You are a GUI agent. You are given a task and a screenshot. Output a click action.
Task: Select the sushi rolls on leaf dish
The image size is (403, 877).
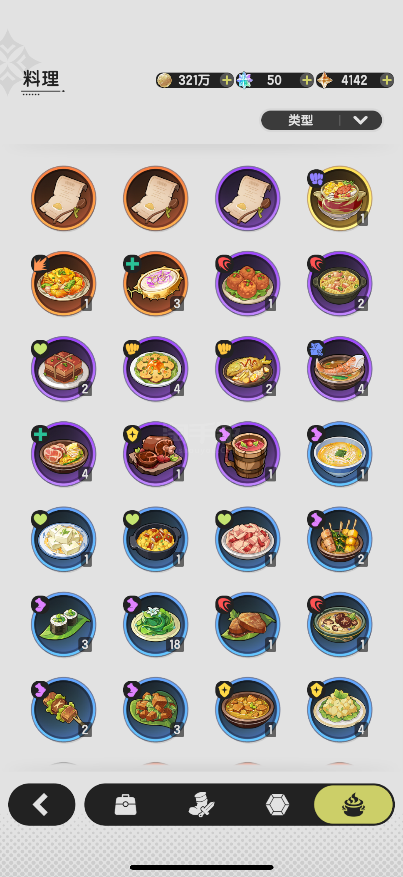(64, 624)
